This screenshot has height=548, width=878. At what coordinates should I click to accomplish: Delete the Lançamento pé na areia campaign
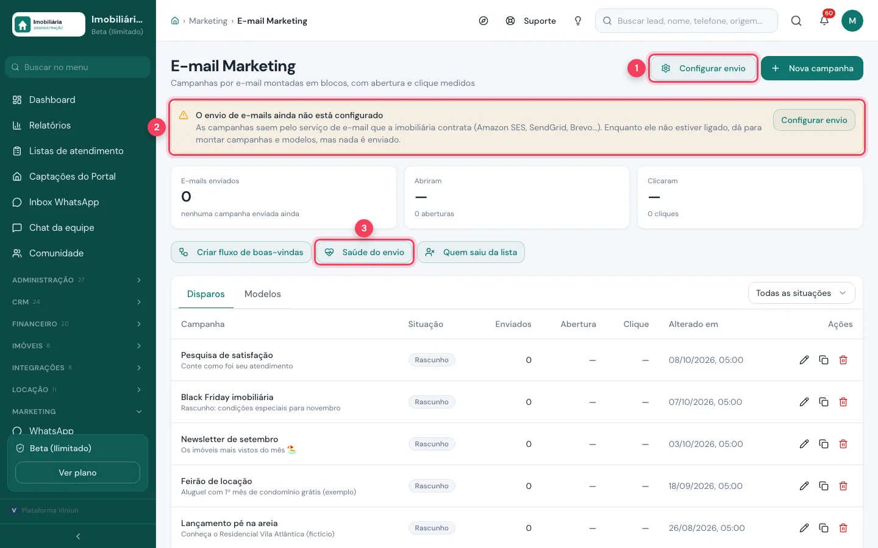(843, 528)
